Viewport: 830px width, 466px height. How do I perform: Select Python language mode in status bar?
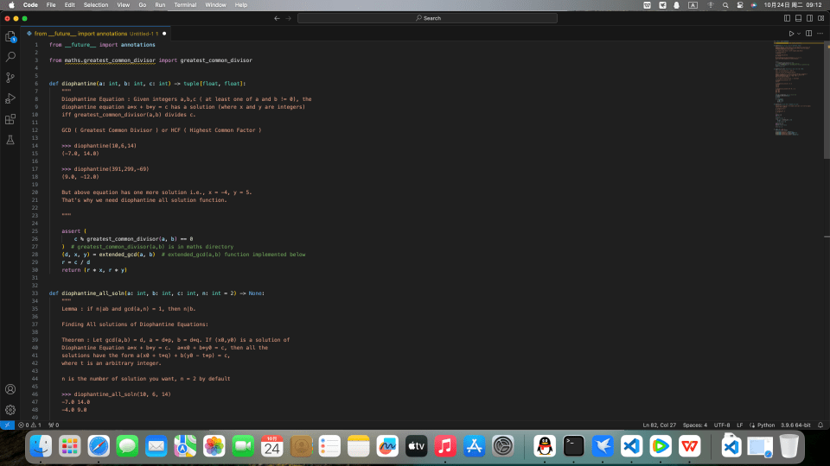(x=765, y=425)
